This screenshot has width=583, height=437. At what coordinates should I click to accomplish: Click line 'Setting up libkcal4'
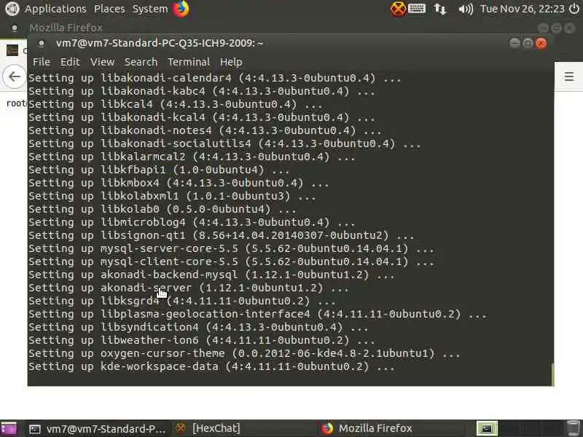pos(175,104)
